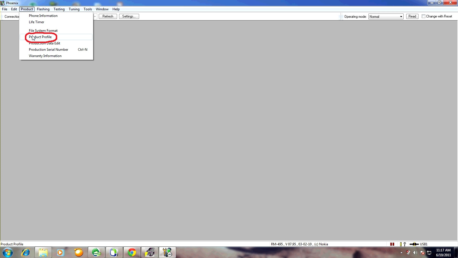The height and width of the screenshot is (258, 458).
Task: Open the green globe arrow taskbar app
Action: [x=96, y=253]
